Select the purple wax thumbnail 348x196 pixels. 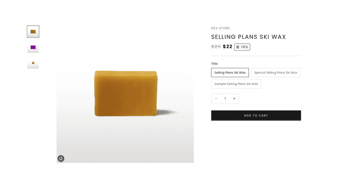pyautogui.click(x=33, y=48)
